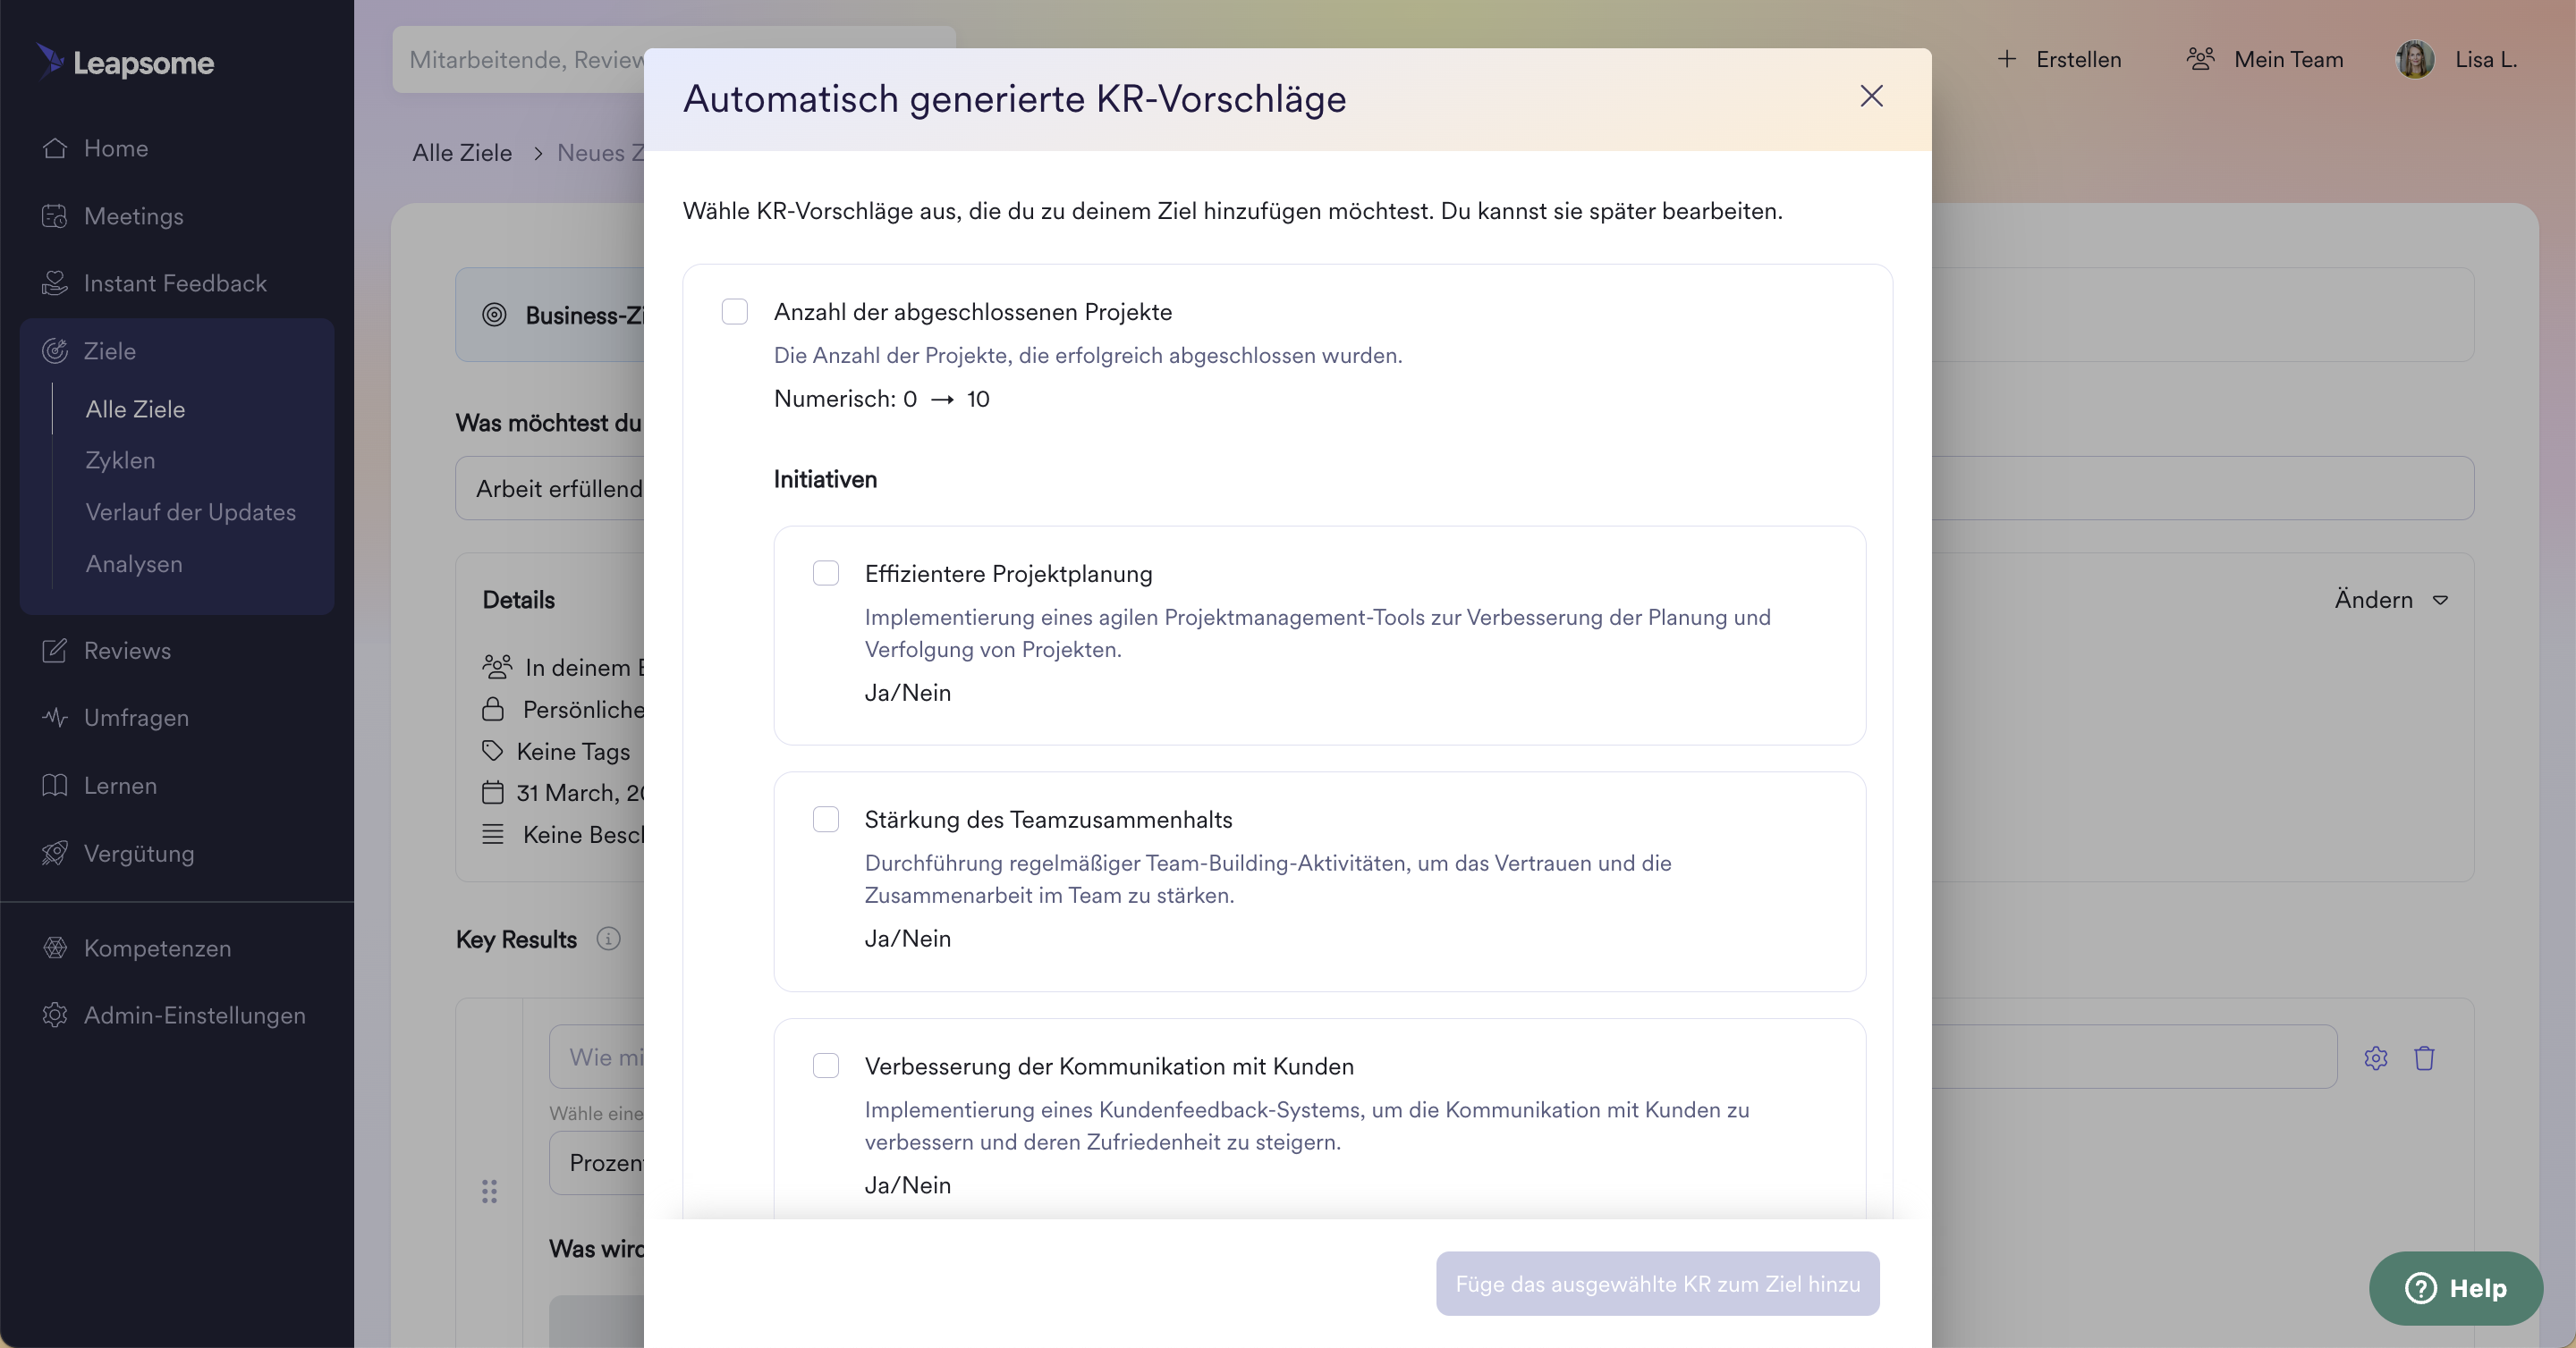Click the Meetings calendar icon
The height and width of the screenshot is (1348, 2576).
click(x=55, y=215)
